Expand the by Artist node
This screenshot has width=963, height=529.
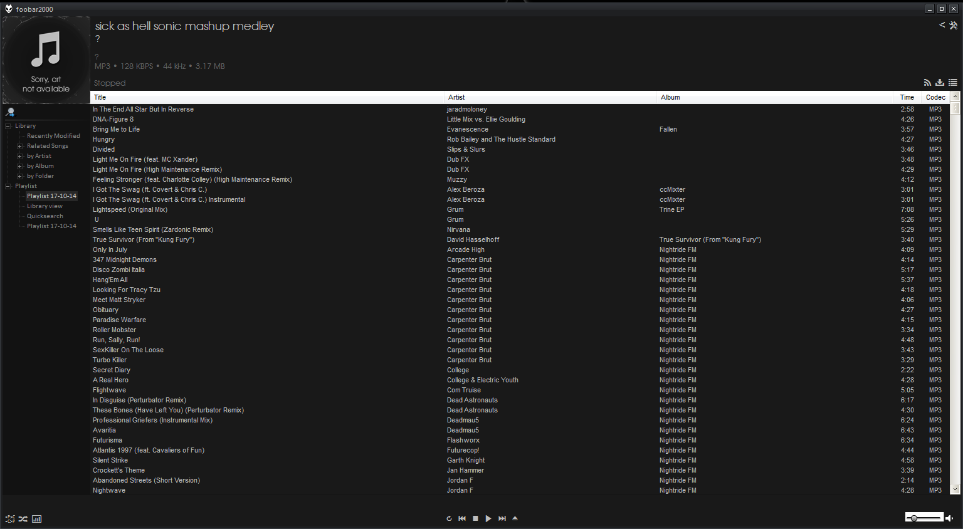(20, 156)
